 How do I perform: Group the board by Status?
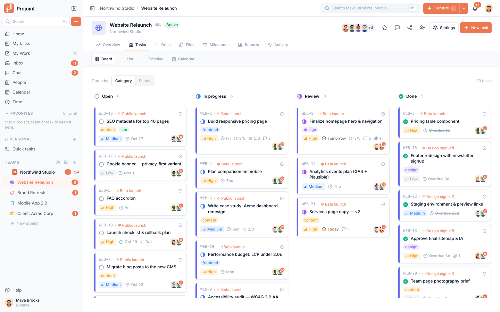click(x=144, y=81)
